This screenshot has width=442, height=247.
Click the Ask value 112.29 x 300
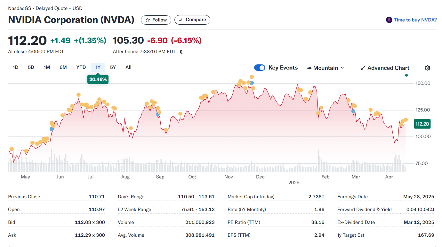click(90, 235)
